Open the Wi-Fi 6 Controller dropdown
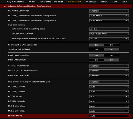 [109, 71]
